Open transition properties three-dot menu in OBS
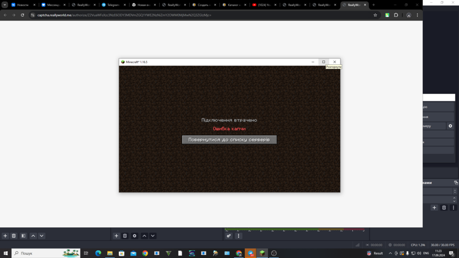Viewport: 459px width, 258px height. click(x=453, y=208)
